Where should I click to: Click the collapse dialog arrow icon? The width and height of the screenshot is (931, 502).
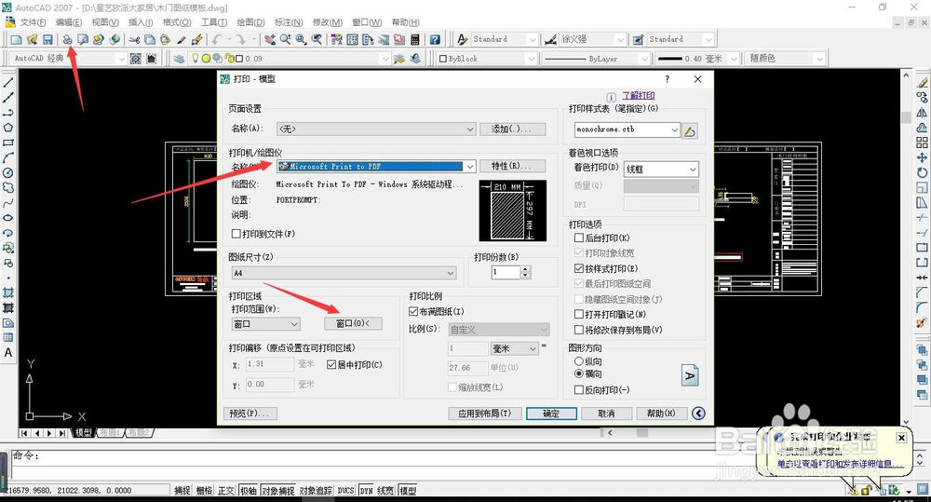pos(699,413)
